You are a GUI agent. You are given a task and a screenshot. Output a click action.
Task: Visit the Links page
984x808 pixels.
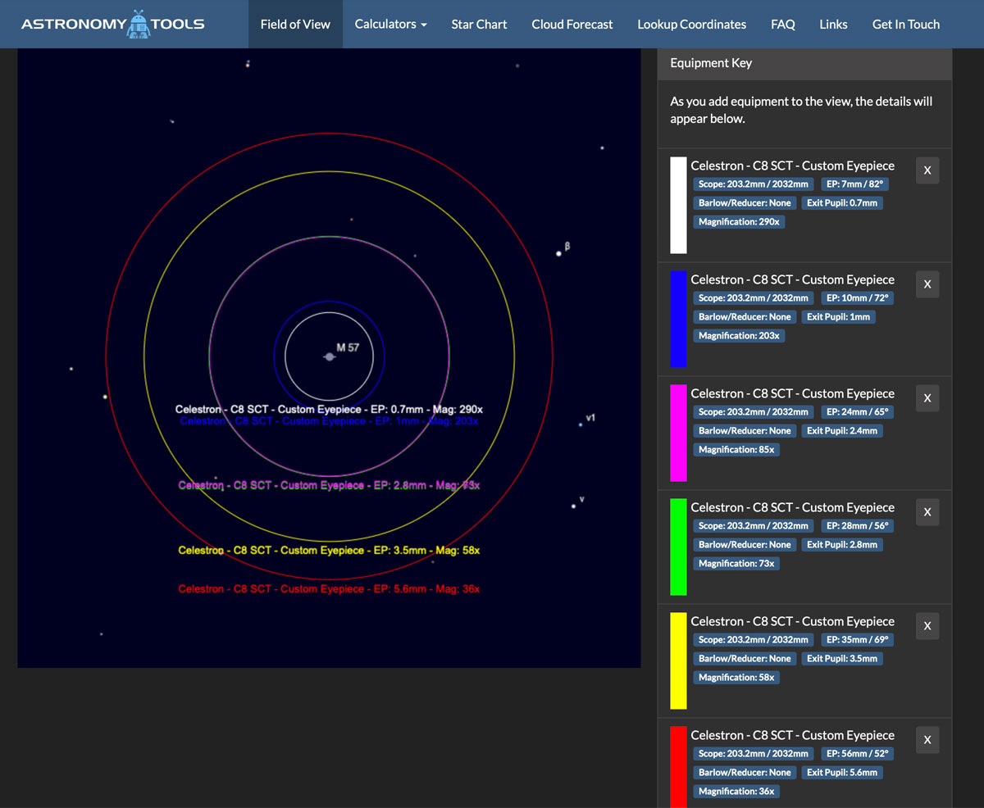point(834,24)
